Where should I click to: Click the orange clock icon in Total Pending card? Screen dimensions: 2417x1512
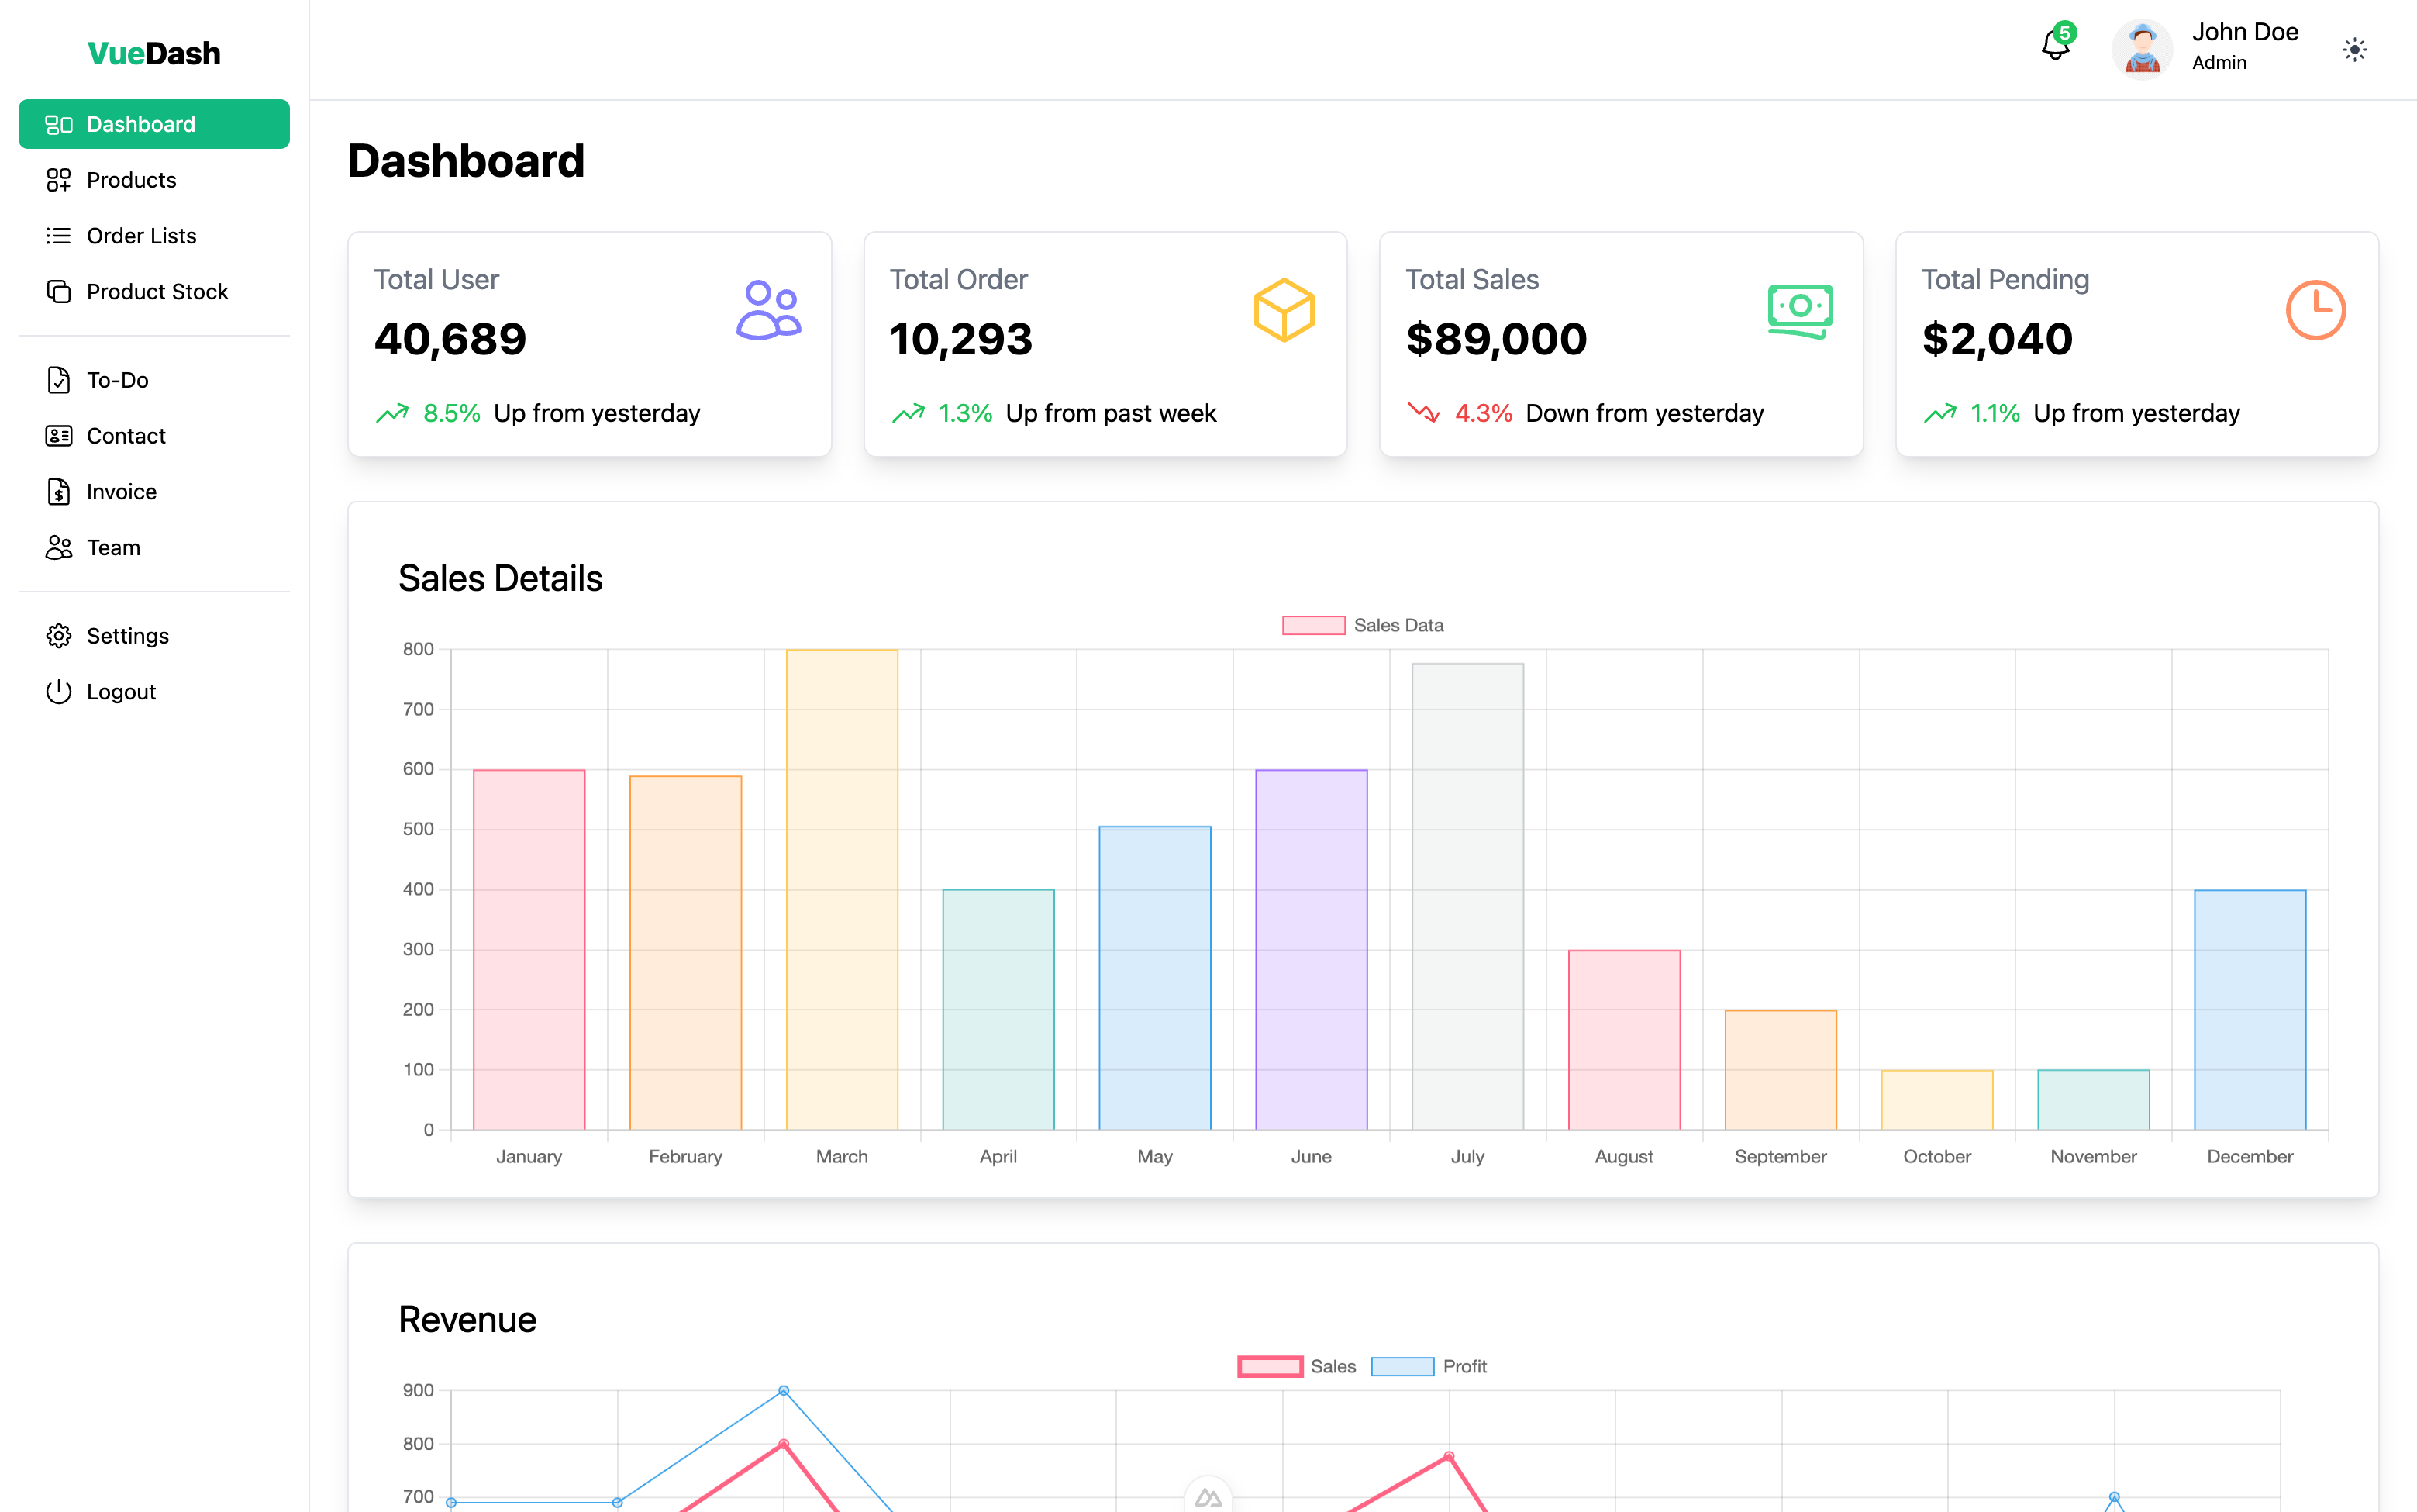(x=2316, y=310)
